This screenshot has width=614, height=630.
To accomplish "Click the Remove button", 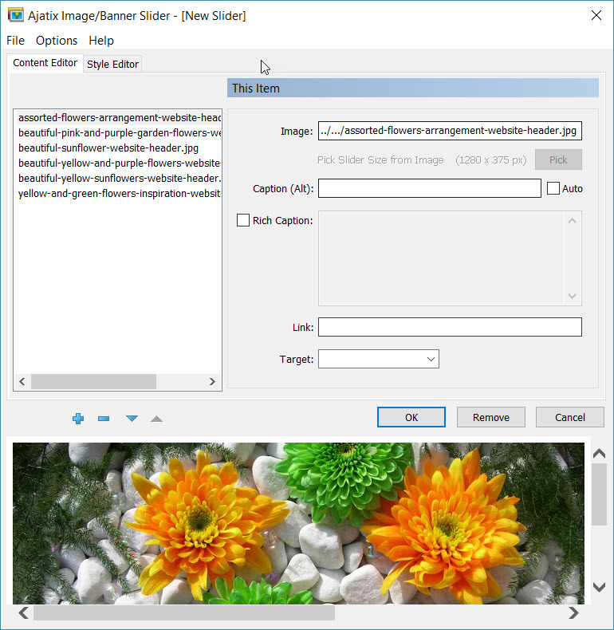I will coord(490,417).
